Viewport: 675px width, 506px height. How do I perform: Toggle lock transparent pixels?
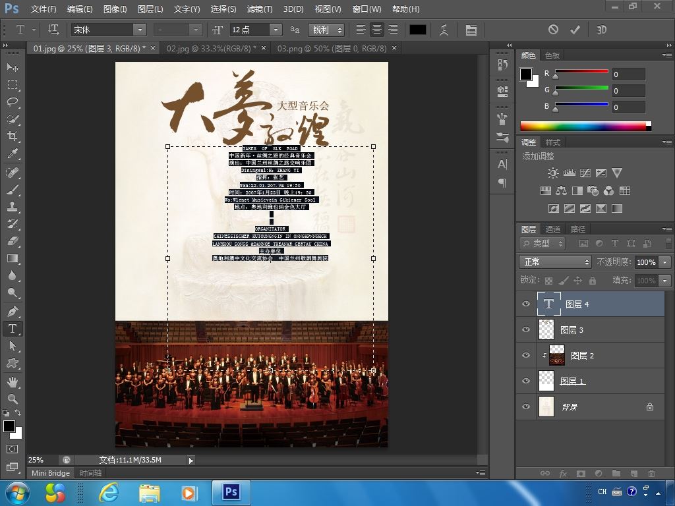pyautogui.click(x=548, y=281)
